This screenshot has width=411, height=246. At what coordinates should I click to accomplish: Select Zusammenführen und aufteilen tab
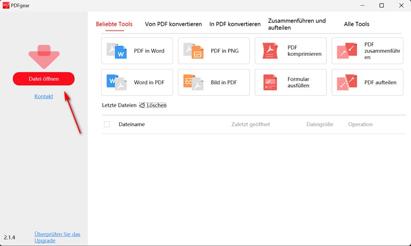pos(297,24)
